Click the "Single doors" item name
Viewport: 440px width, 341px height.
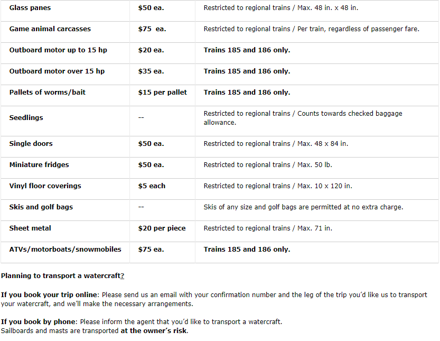pos(31,144)
